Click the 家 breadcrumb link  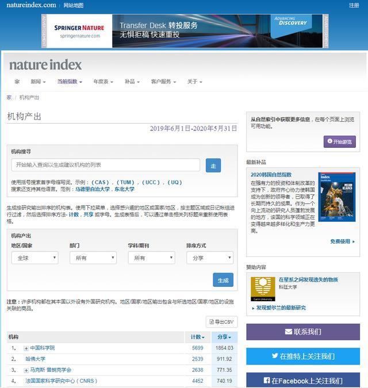[x=9, y=98]
